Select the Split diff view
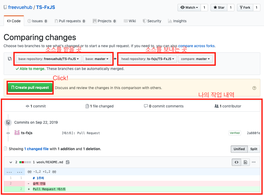Screen dimensions: 264x196 pyautogui.click(x=254, y=149)
